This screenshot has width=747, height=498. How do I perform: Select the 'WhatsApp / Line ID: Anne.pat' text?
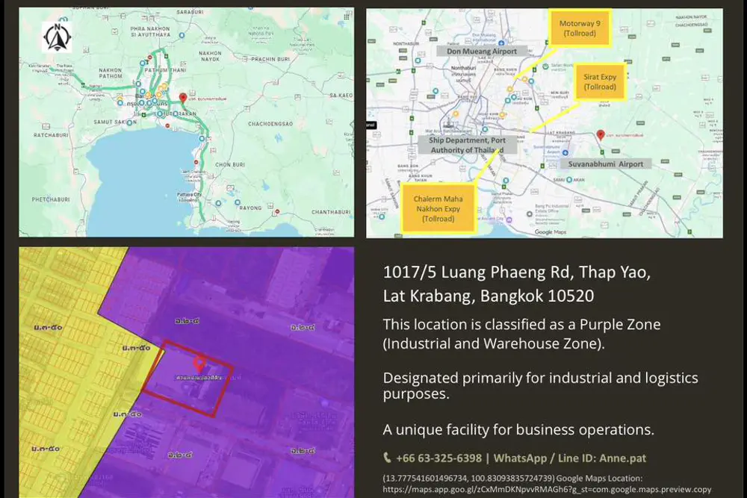point(570,458)
